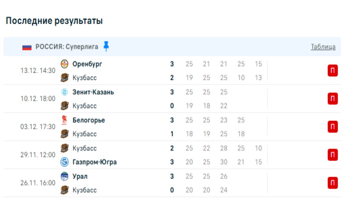The width and height of the screenshot is (346, 199).
Task: Click the Газпром-Югра team logo
Action: click(x=64, y=162)
